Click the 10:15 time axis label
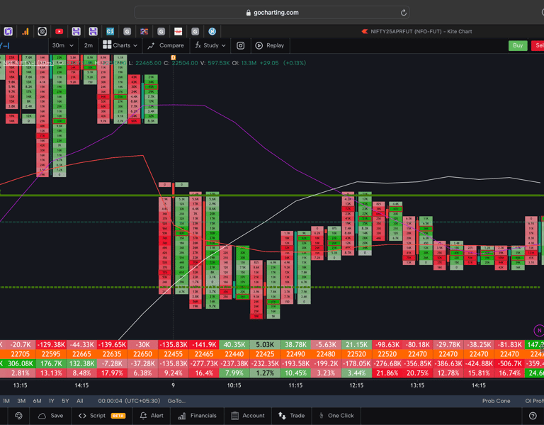 (234, 385)
